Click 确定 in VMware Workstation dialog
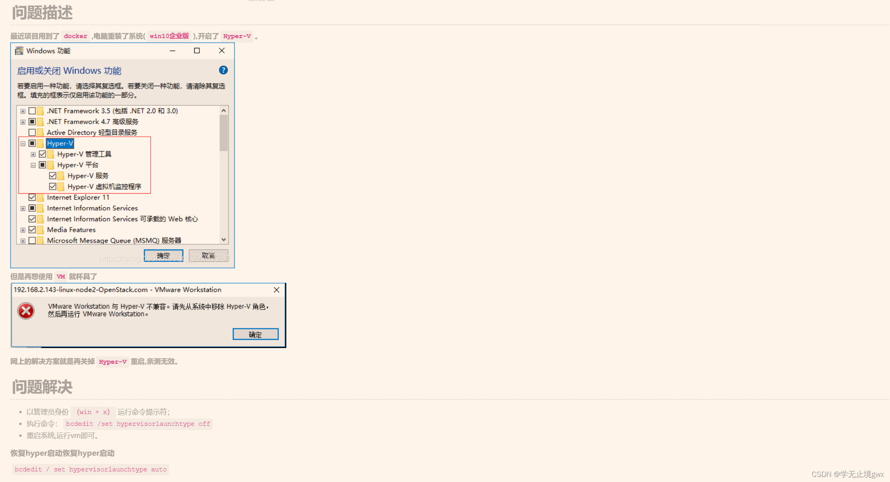Viewport: 890px width, 482px height. tap(255, 334)
